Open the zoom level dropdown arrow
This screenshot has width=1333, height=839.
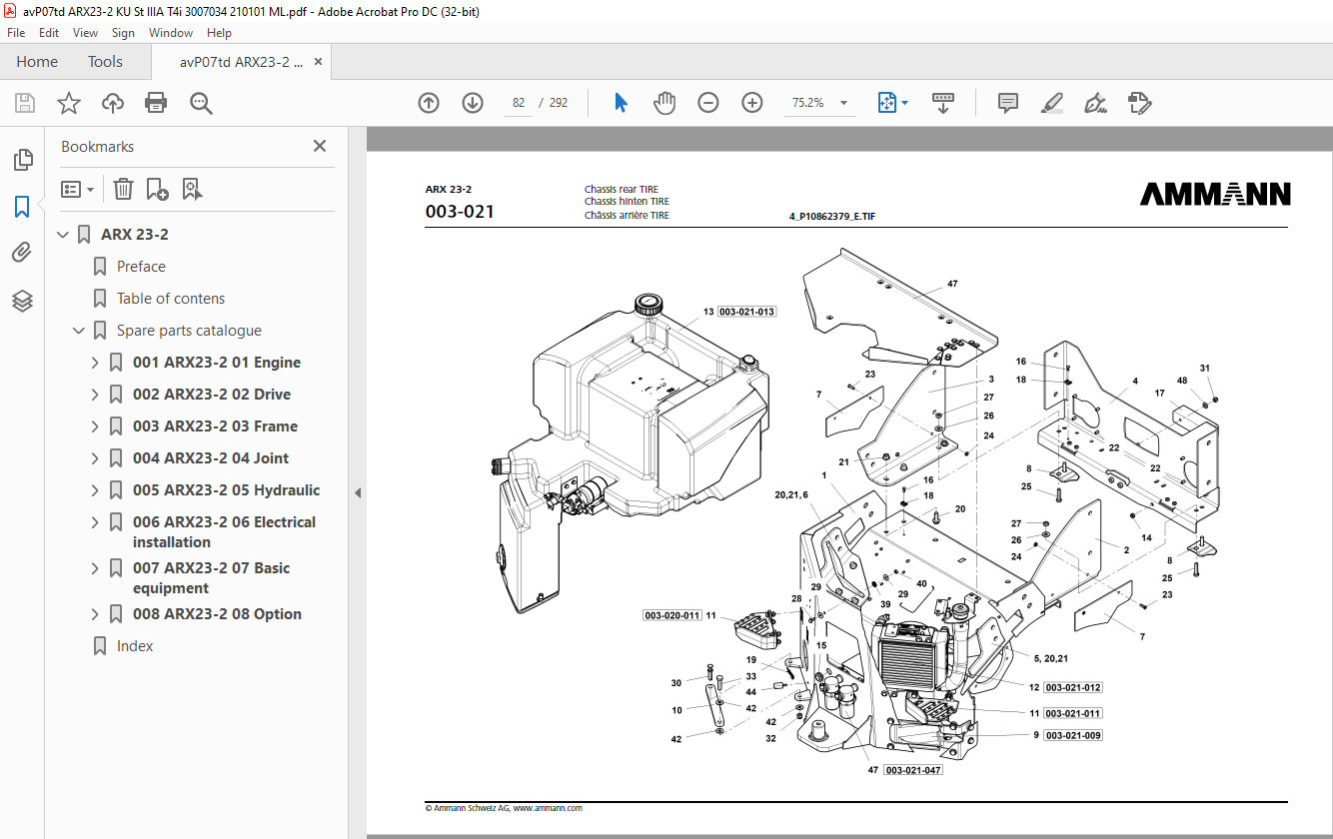[844, 103]
